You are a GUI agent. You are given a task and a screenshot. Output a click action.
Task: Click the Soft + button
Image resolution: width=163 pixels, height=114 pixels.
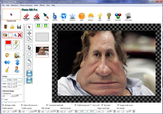click(82, 111)
